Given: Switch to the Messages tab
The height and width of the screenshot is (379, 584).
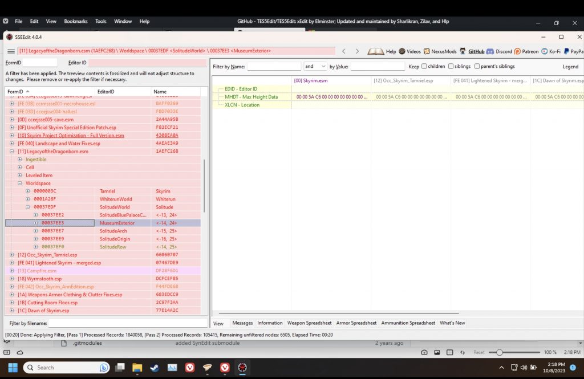Looking at the screenshot, I should click(242, 323).
